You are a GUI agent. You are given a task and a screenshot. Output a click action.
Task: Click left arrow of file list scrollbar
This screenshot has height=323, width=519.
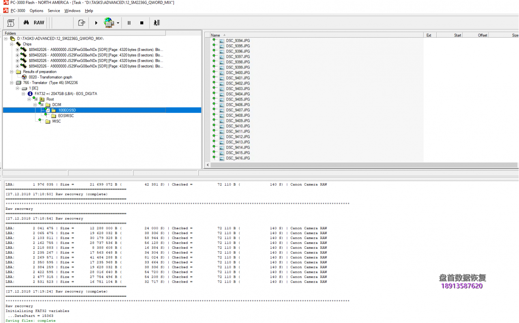[208, 165]
